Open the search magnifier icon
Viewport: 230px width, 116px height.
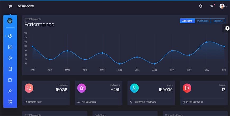(201, 6)
